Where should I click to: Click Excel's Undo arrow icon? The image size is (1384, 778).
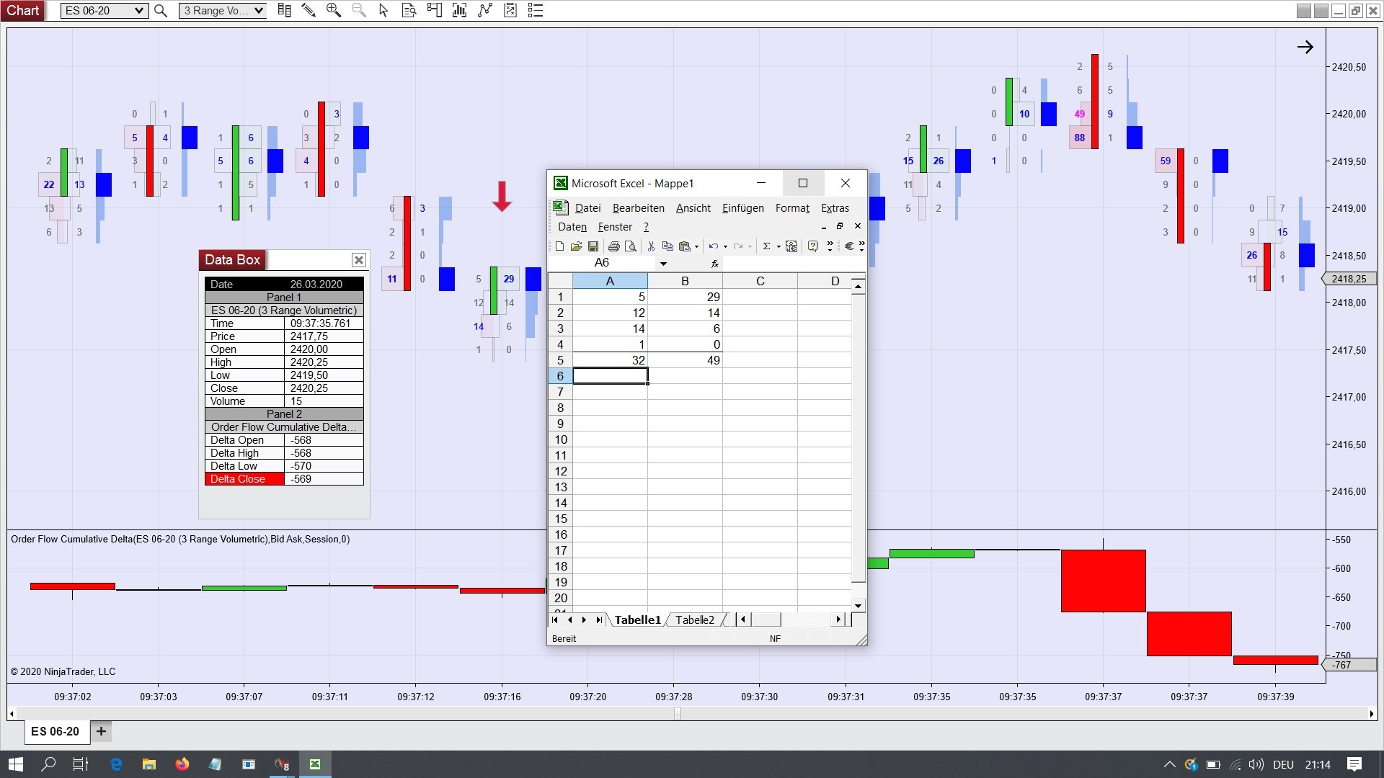coord(713,246)
